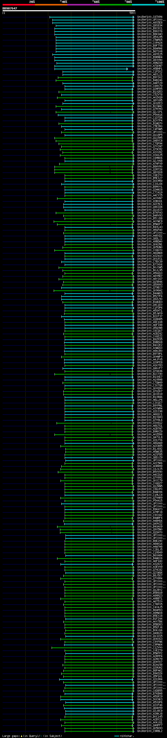Viewport: 167px width, 738px height.
Task: Select label UniRef100_Q39FE8
Action: click(150, 362)
